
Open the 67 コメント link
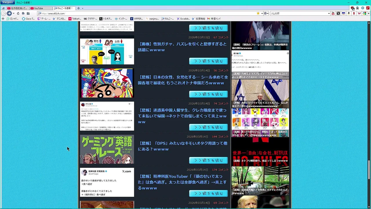coord(221,37)
